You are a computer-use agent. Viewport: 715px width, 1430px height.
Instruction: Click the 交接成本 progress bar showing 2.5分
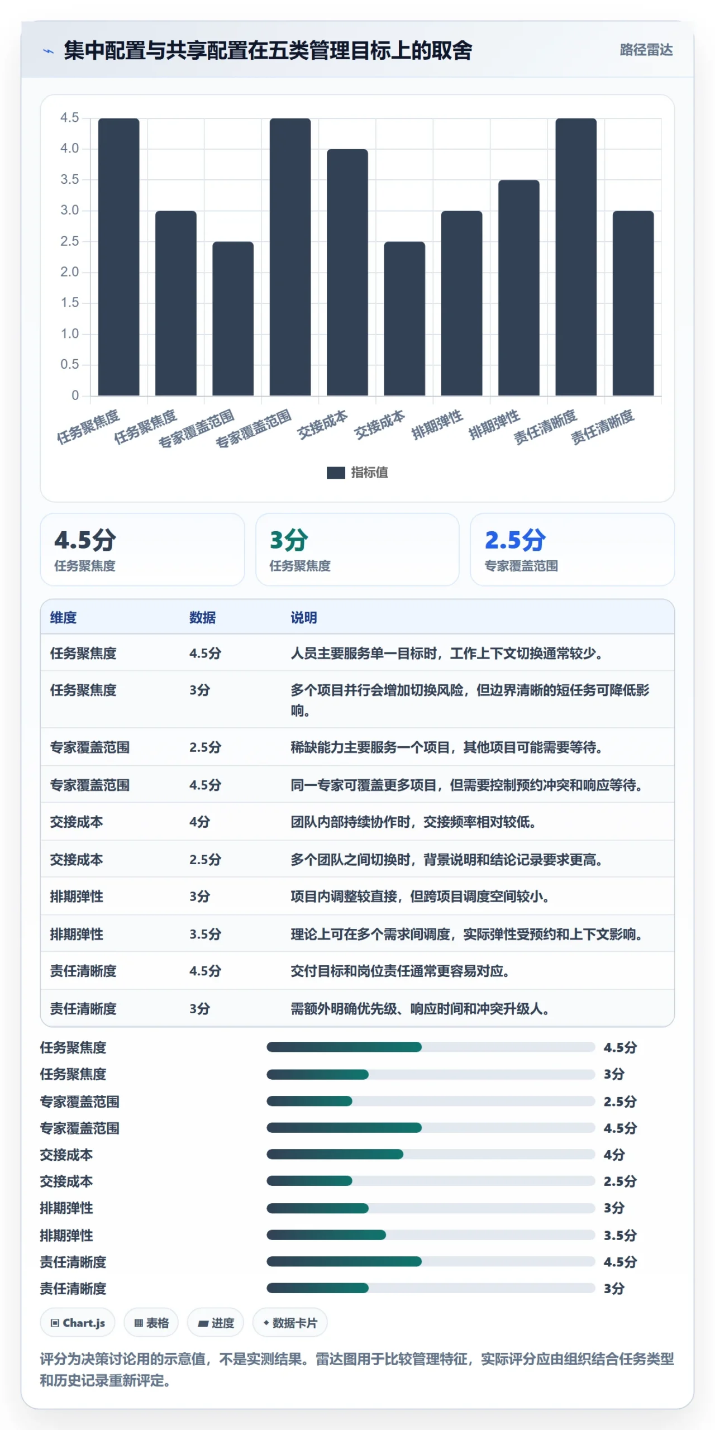point(431,1181)
